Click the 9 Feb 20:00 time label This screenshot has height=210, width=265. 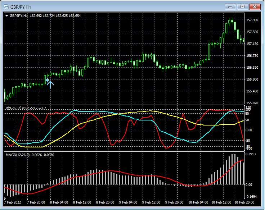pos(174,202)
